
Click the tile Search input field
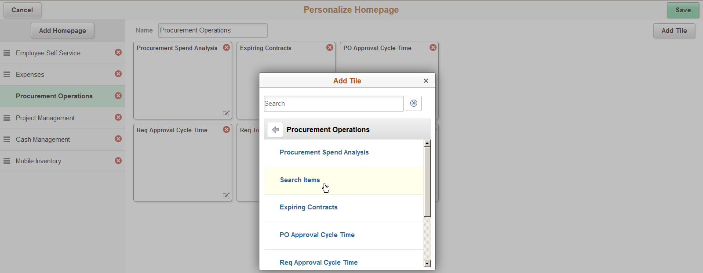[333, 104]
